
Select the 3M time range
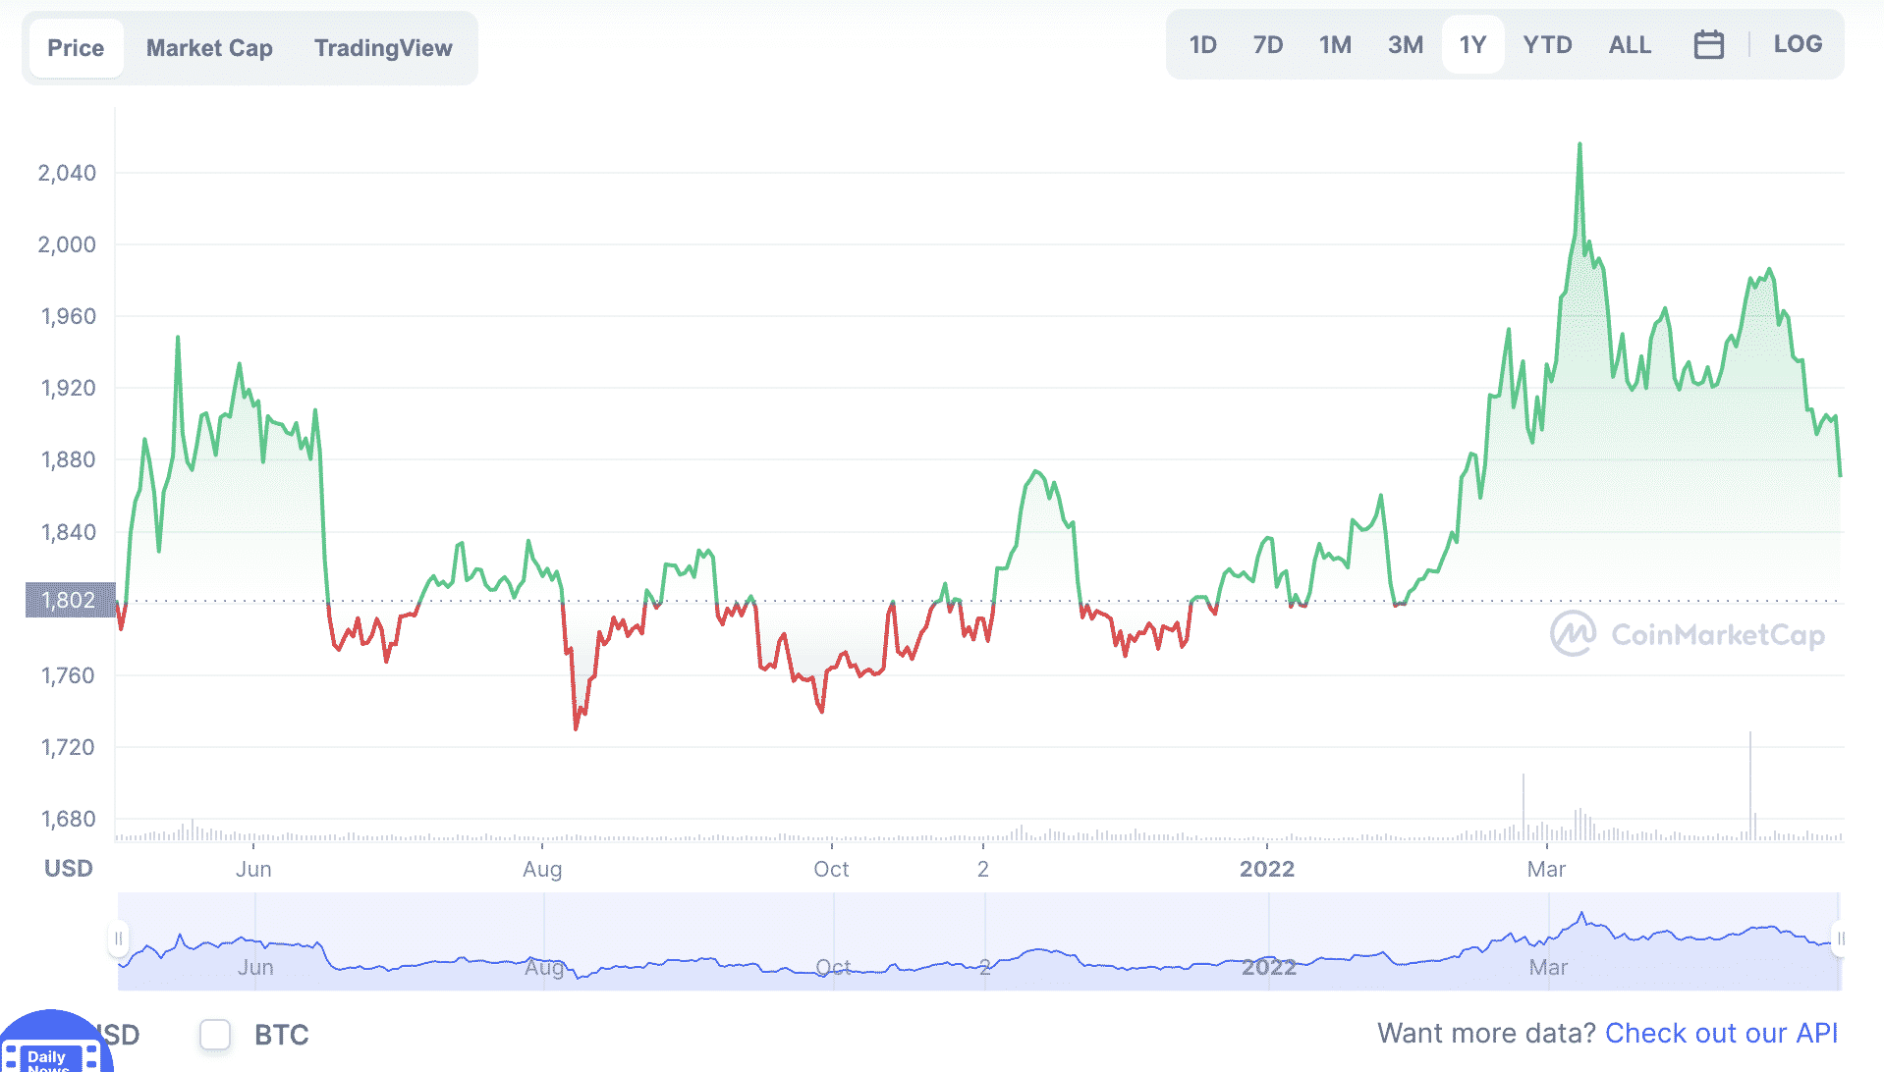coord(1405,44)
